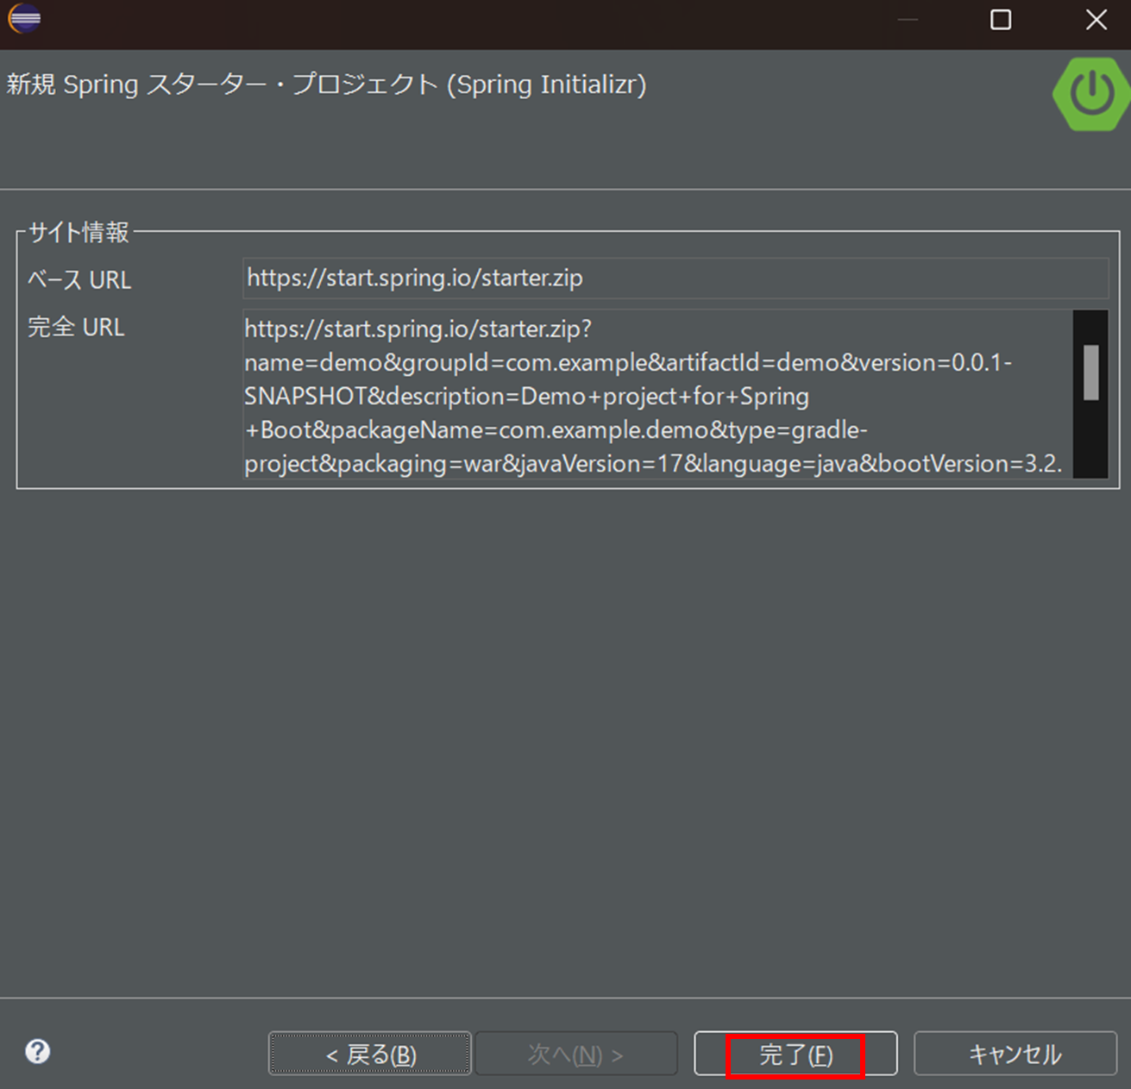Close the wizard with the X button
Image resolution: width=1131 pixels, height=1089 pixels.
pyautogui.click(x=1096, y=19)
